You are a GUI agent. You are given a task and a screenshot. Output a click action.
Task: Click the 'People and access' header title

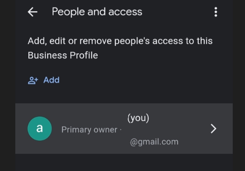[x=97, y=12]
